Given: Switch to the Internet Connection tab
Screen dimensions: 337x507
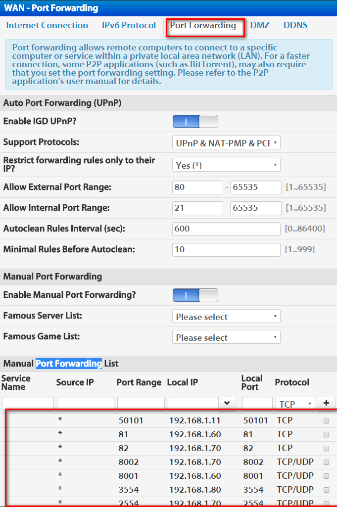Looking at the screenshot, I should point(47,25).
